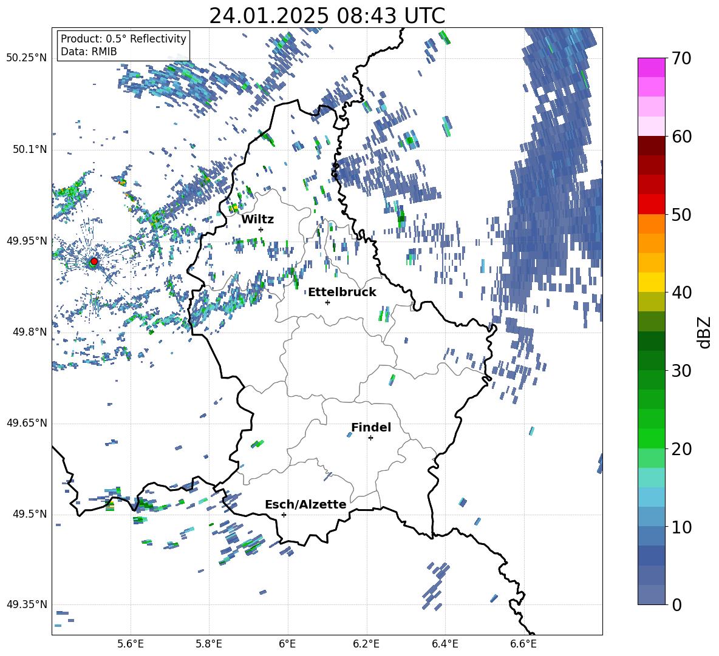Click the colorbar 10 tick label
Screen dimensions: 719x656
click(681, 527)
